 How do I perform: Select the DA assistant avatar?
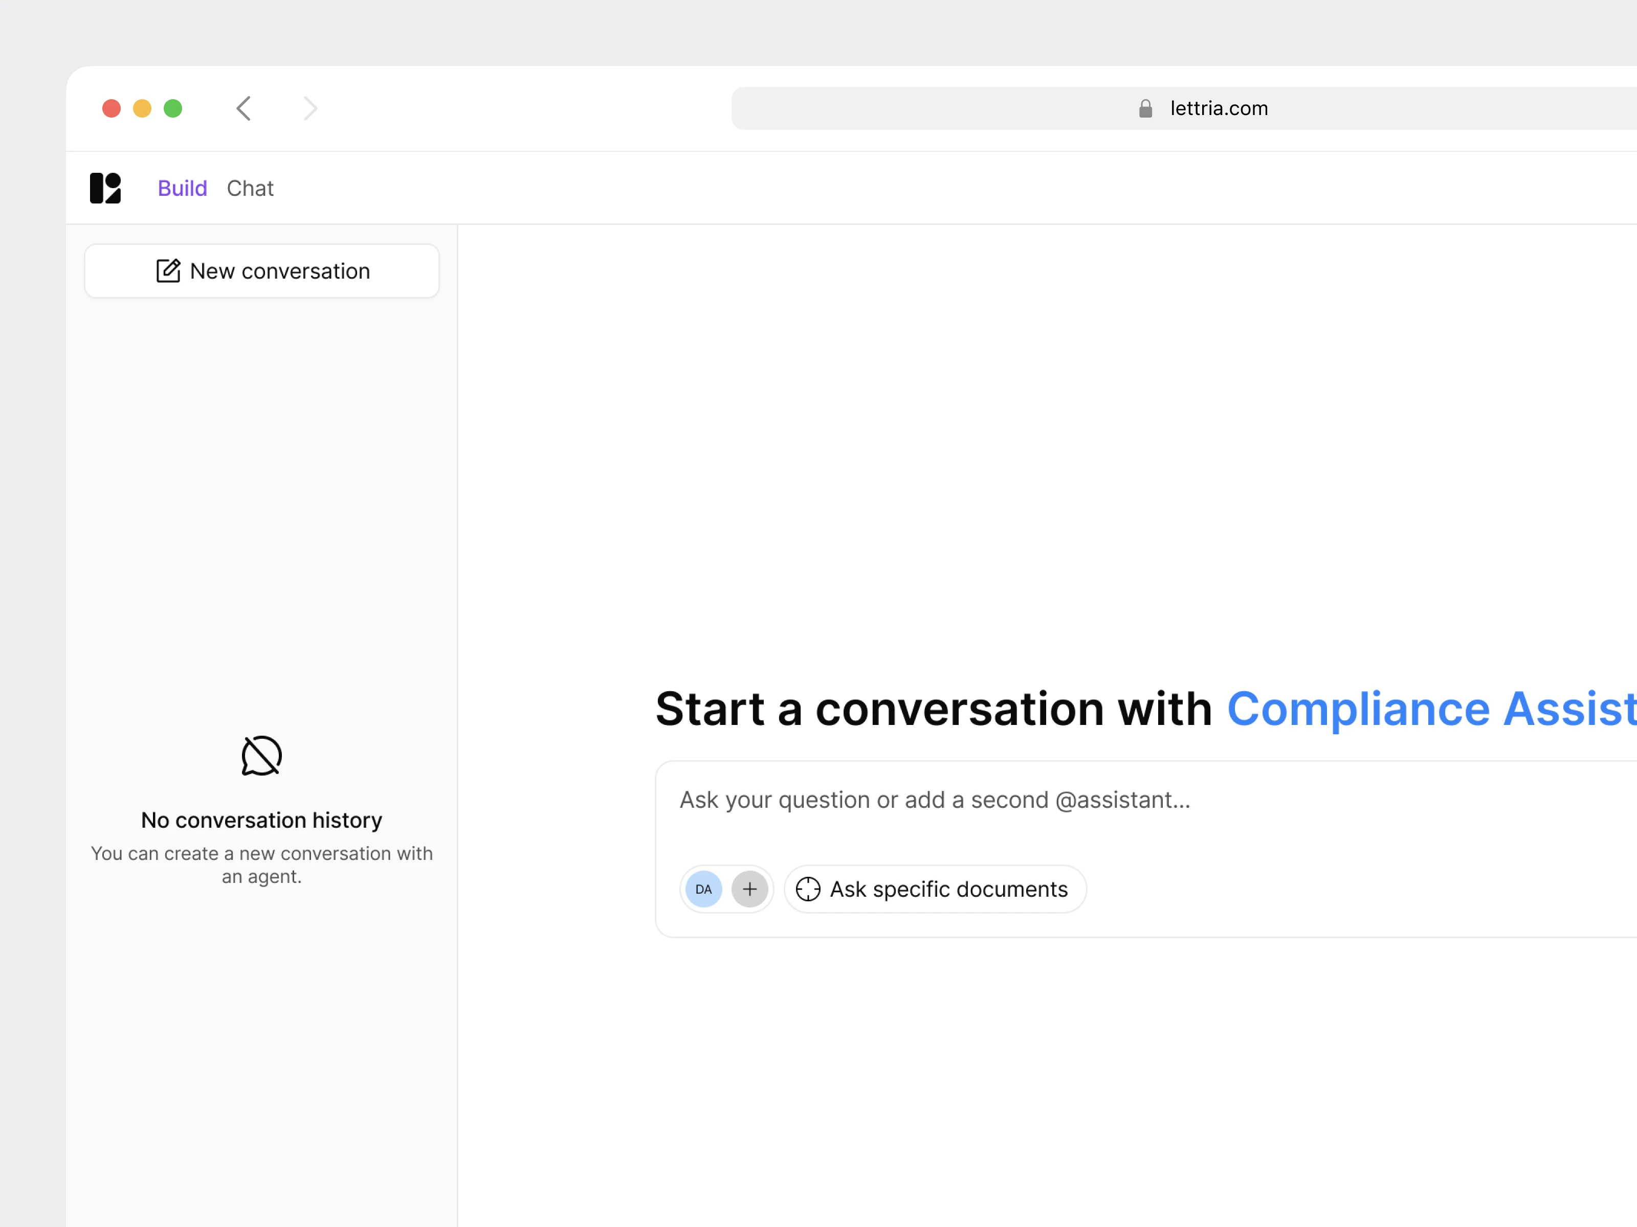pos(703,889)
